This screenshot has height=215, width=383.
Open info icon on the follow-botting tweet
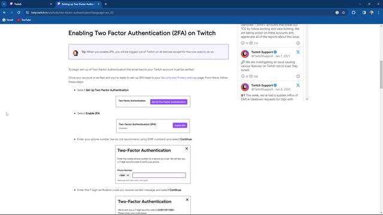pyautogui.click(x=298, y=43)
